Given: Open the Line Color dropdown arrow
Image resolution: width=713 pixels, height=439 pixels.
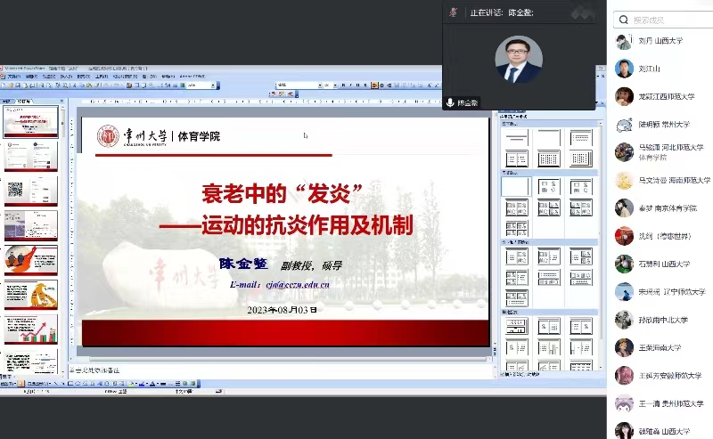Looking at the screenshot, I should pyautogui.click(x=147, y=384).
